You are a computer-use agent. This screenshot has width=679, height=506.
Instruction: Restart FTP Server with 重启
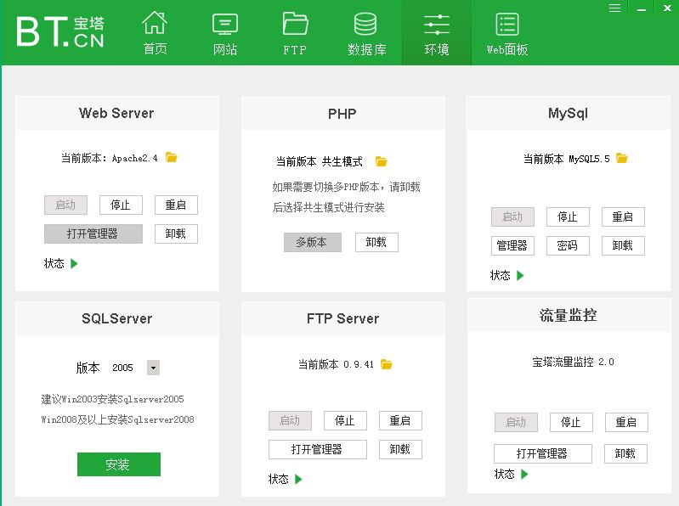[x=400, y=421]
